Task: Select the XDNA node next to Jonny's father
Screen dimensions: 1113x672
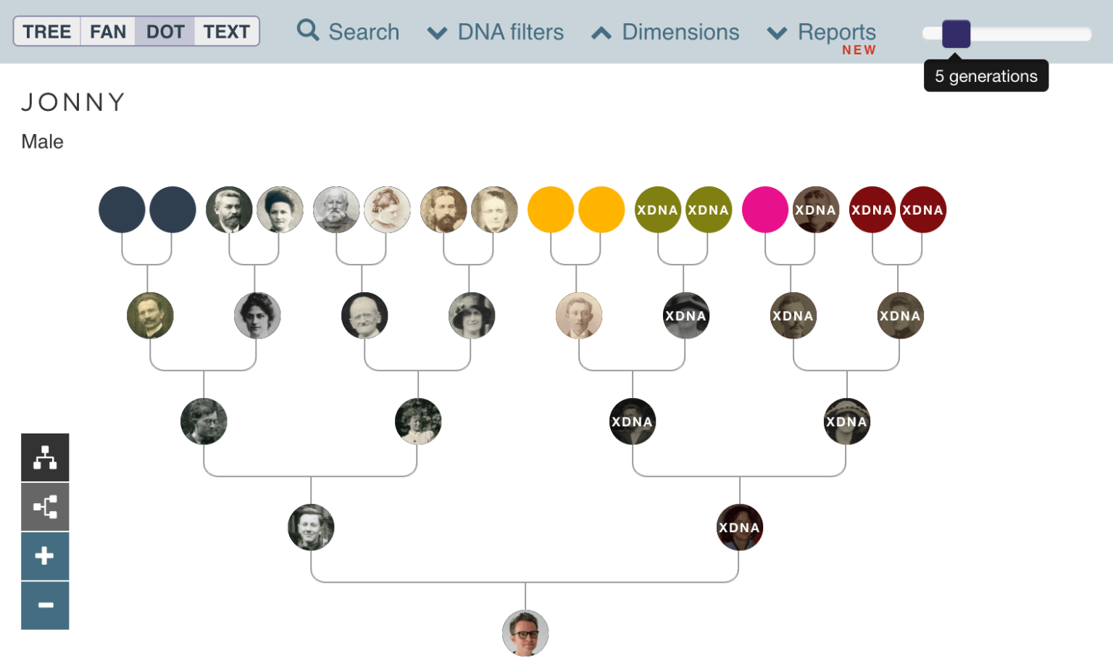Action: coord(740,527)
